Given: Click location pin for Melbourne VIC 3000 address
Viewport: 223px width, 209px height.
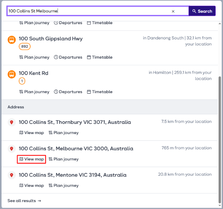Looking at the screenshot, I should [x=12, y=149].
